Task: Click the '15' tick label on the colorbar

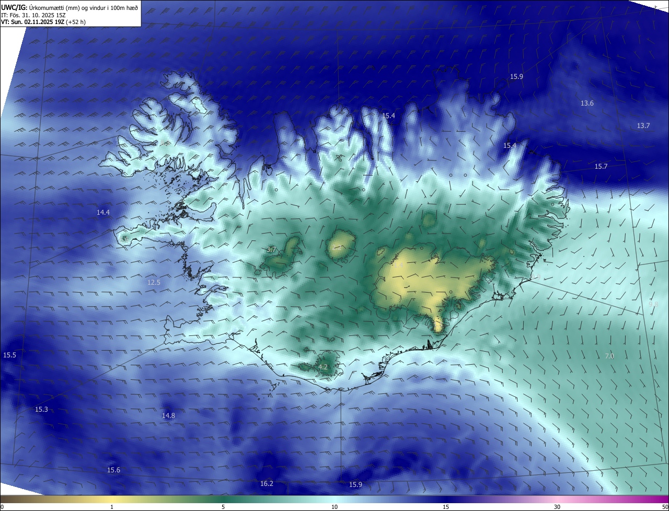Action: pyautogui.click(x=446, y=507)
